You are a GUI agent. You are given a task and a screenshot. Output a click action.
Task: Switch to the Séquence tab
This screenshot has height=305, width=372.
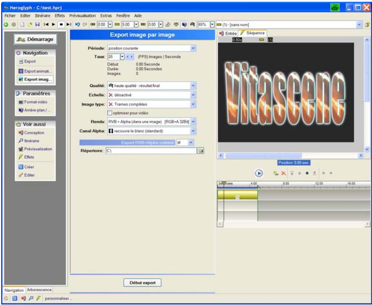252,33
